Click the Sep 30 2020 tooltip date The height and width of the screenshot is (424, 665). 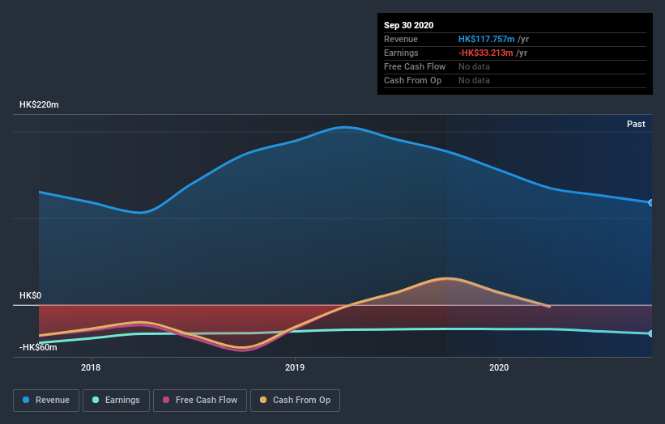point(408,25)
